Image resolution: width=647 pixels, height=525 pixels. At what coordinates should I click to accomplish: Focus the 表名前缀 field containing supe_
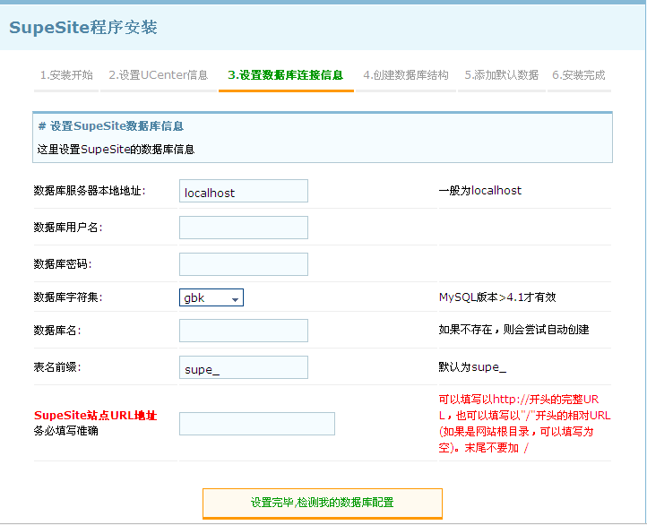point(244,367)
